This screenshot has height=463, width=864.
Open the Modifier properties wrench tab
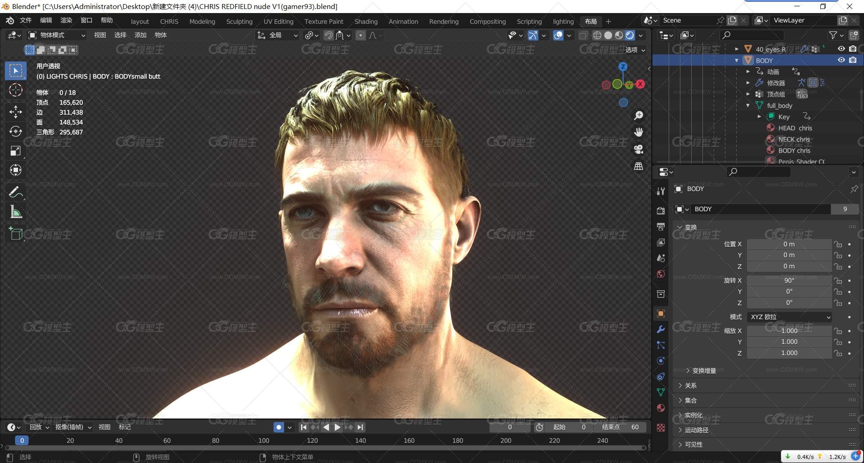coord(661,329)
